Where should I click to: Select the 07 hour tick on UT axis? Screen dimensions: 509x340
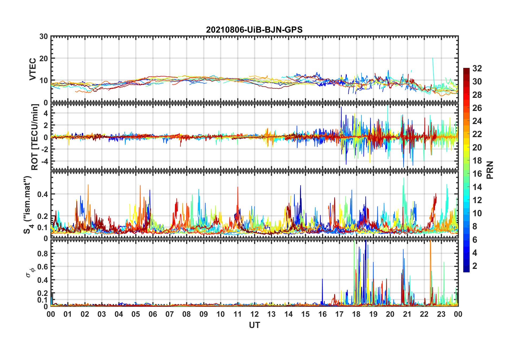pyautogui.click(x=170, y=314)
